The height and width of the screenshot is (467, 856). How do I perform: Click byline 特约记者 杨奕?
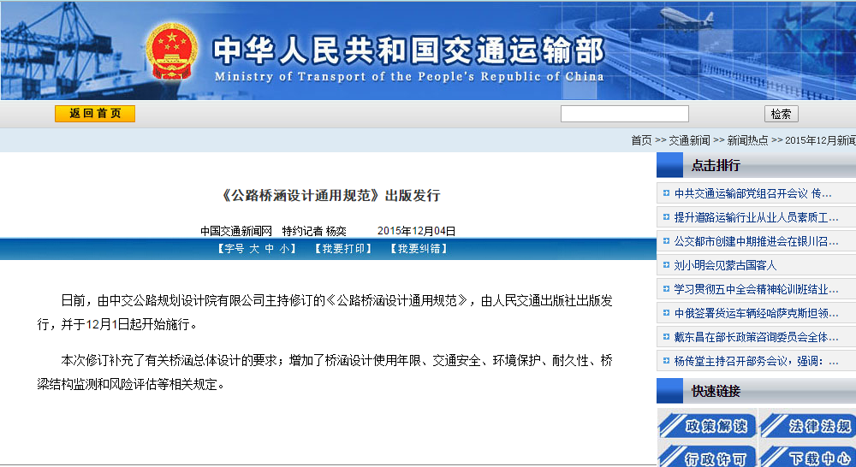(x=314, y=231)
